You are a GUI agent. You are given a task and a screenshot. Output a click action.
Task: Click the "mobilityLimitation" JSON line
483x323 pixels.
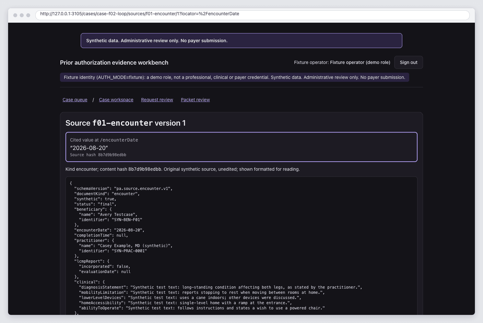202,292
